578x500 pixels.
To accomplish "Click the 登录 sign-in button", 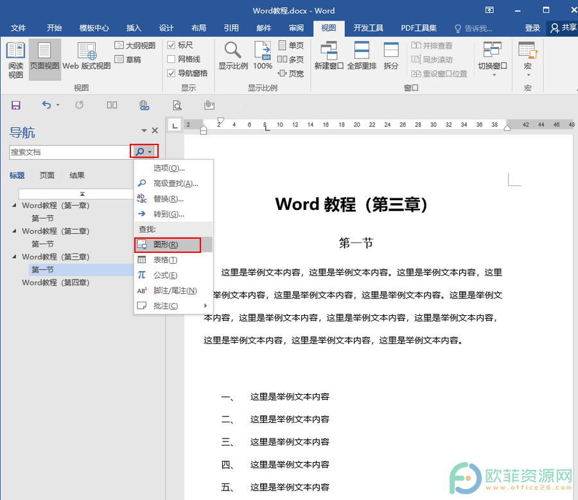I will tap(532, 28).
